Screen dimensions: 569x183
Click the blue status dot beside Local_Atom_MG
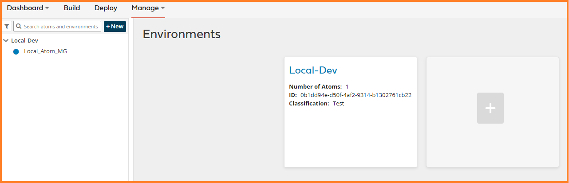pos(16,51)
